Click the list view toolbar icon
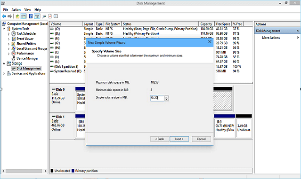Image resolution: width=301 pixels, height=179 pixels. point(56,16)
